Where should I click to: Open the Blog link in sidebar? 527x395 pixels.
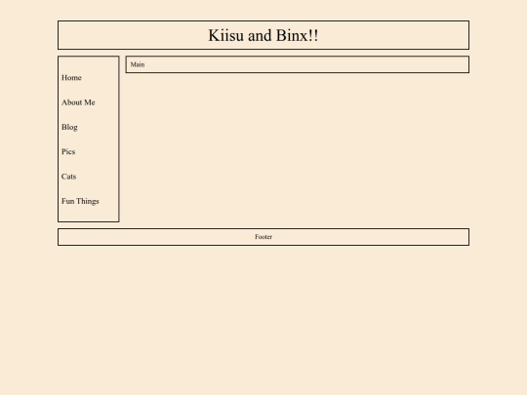point(69,128)
